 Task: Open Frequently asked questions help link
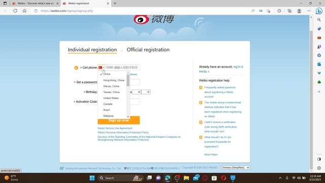[220, 92]
